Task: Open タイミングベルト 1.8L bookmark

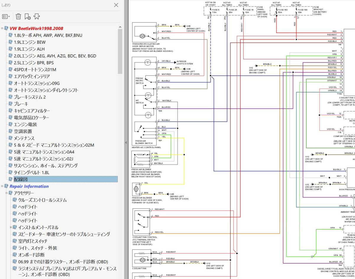Action: [32, 172]
